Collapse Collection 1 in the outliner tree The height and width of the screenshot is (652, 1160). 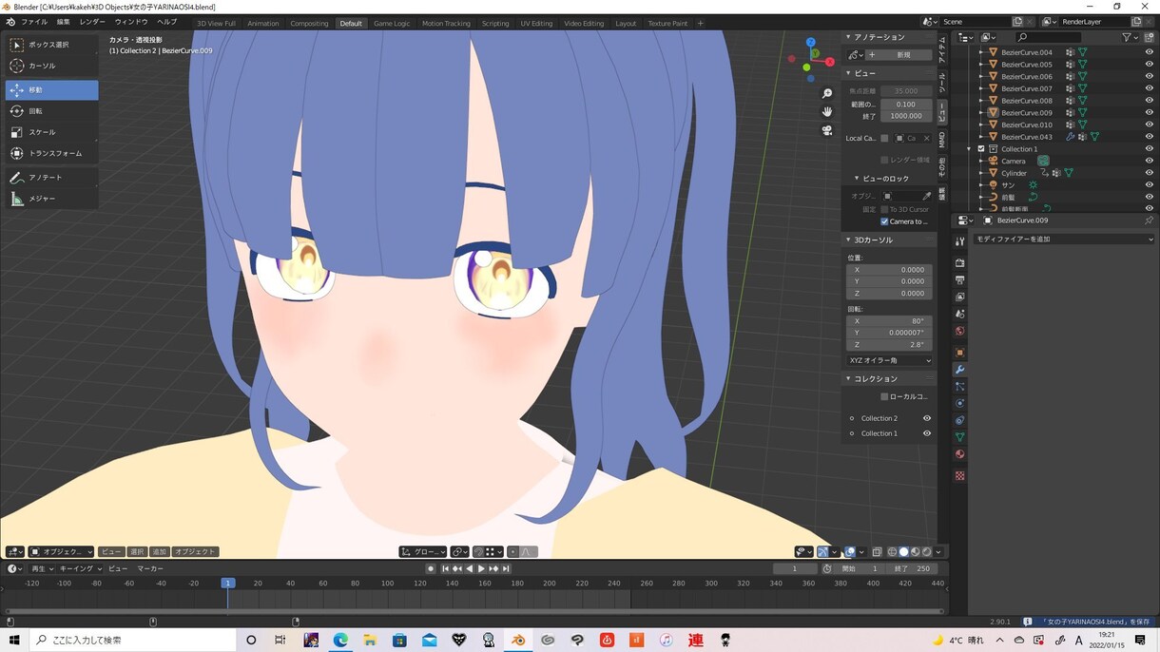970,149
